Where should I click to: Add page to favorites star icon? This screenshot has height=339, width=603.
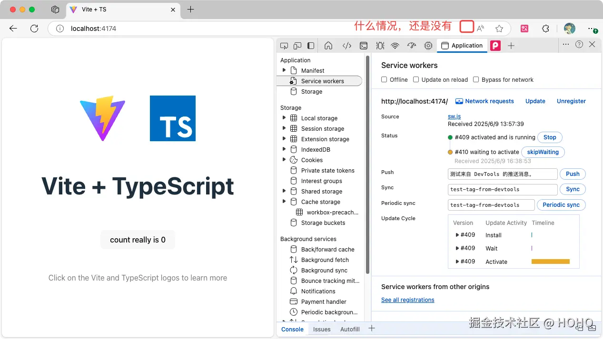coord(499,29)
